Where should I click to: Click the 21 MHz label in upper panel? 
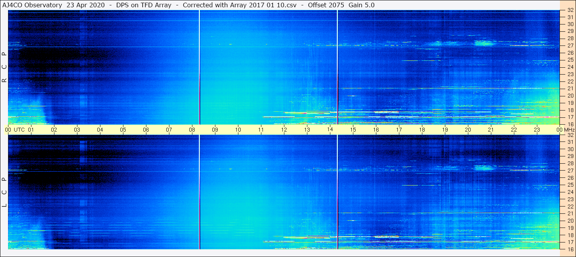(570, 88)
